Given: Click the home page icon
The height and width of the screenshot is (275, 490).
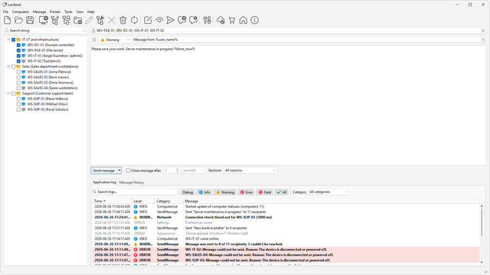Looking at the screenshot, I should 243,20.
